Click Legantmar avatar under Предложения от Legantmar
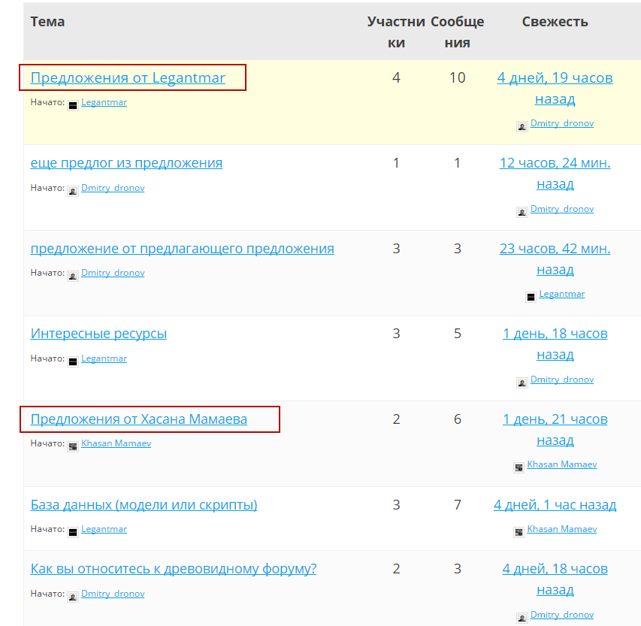This screenshot has width=641, height=626. [x=73, y=105]
